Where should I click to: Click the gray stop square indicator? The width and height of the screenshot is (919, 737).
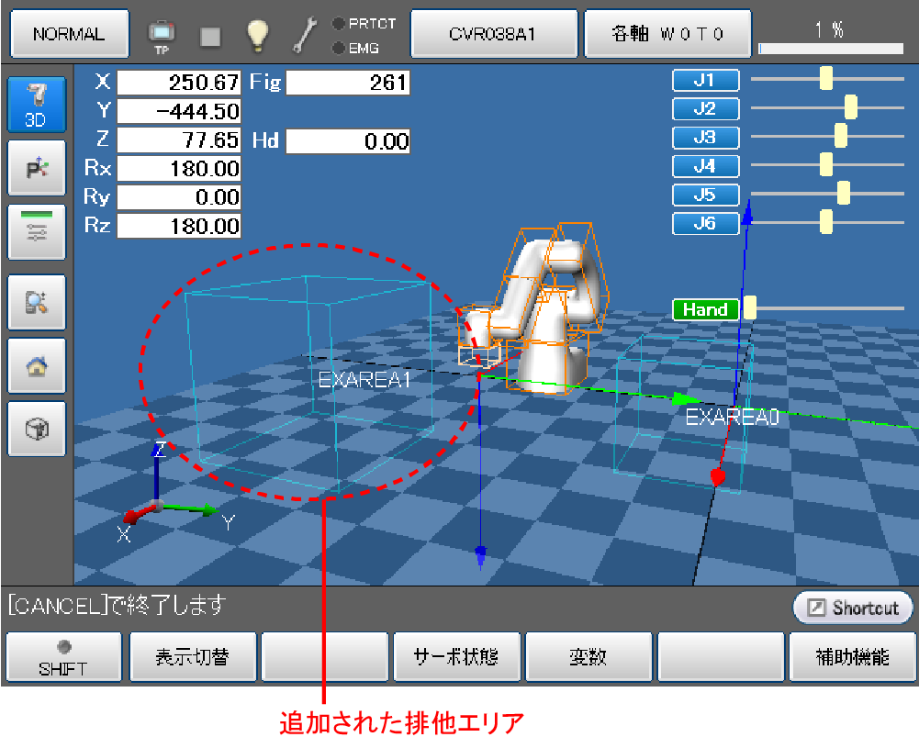pyautogui.click(x=210, y=36)
